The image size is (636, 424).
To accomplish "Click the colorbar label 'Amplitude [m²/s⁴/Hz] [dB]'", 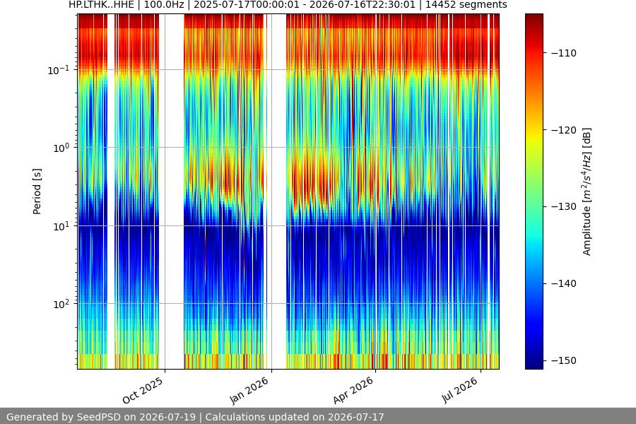I will [x=587, y=192].
